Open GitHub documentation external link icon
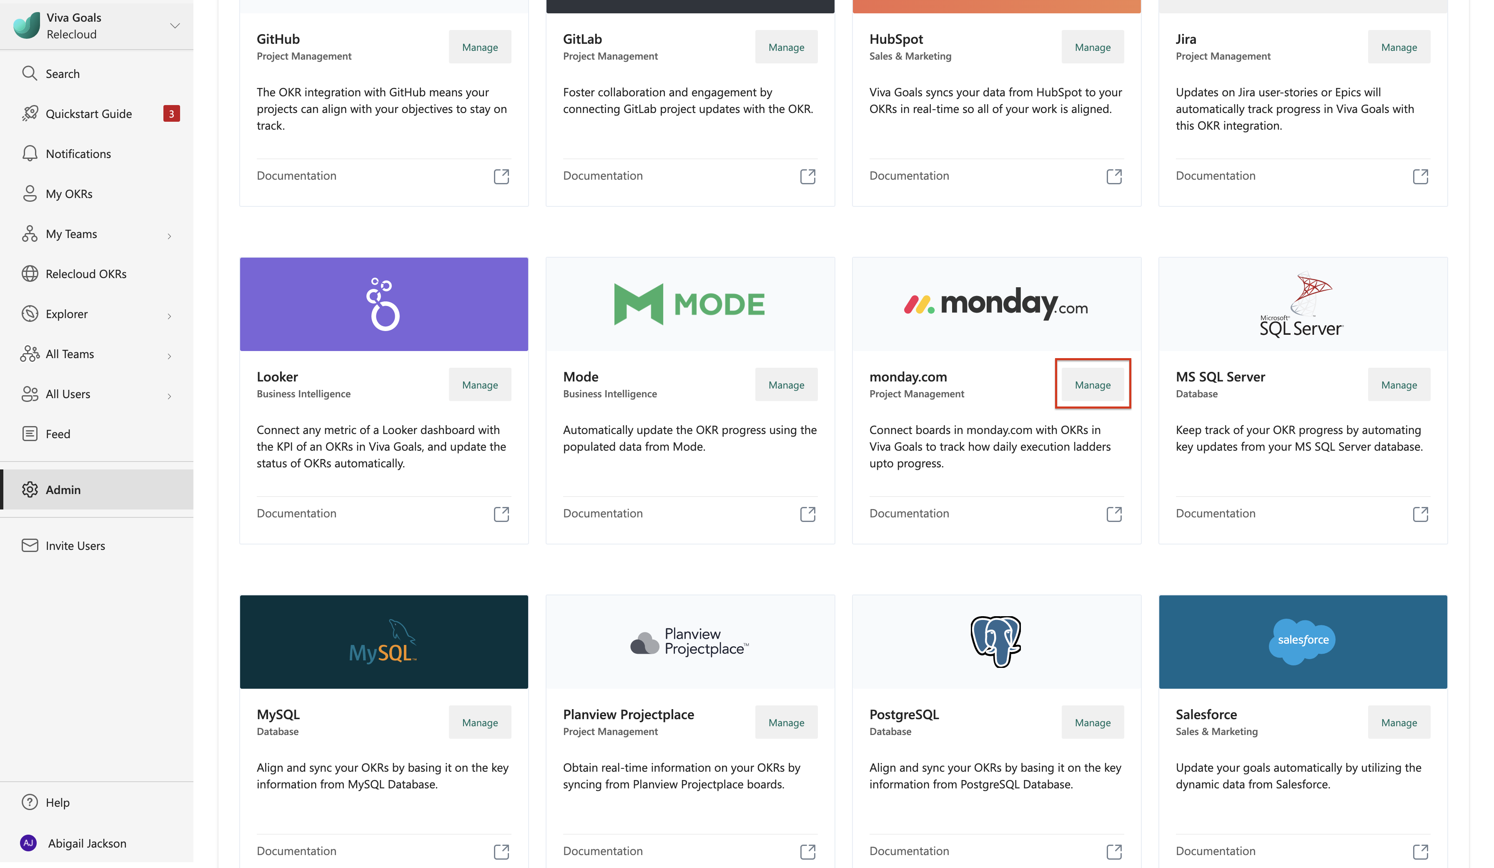The image size is (1494, 868). pyautogui.click(x=501, y=176)
